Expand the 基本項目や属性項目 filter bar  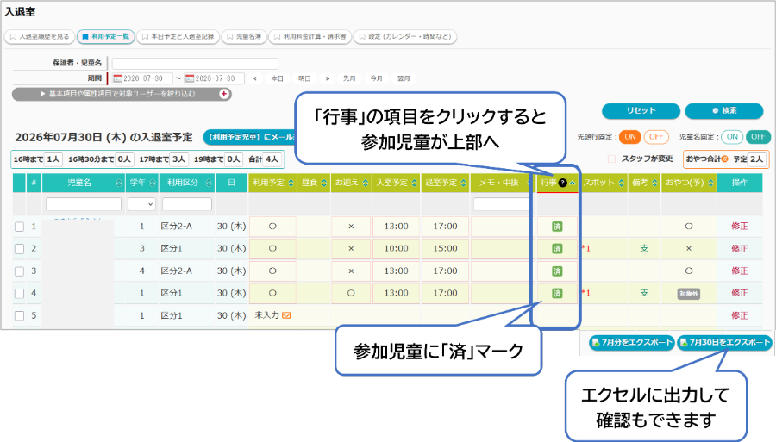pos(122,94)
